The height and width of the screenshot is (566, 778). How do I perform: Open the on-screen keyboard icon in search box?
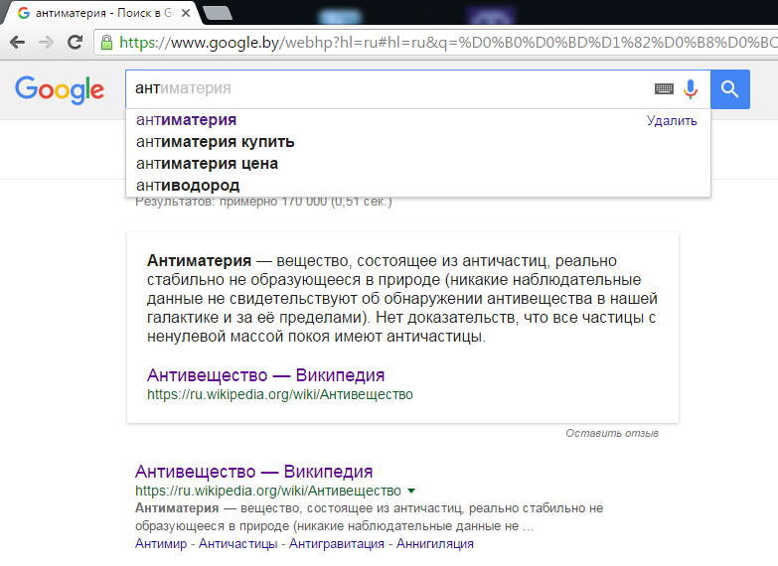(664, 88)
